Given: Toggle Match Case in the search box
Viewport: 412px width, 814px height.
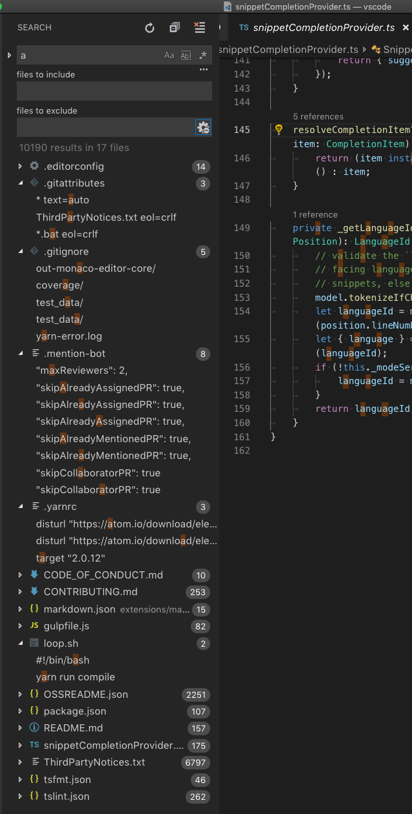Looking at the screenshot, I should [168, 56].
